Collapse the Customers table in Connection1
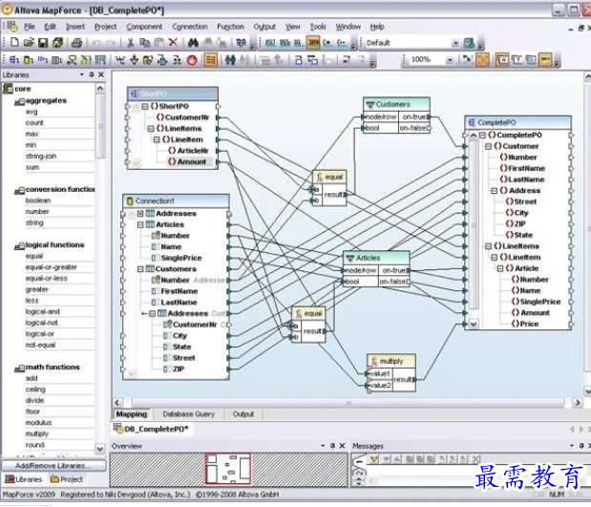 [140, 269]
